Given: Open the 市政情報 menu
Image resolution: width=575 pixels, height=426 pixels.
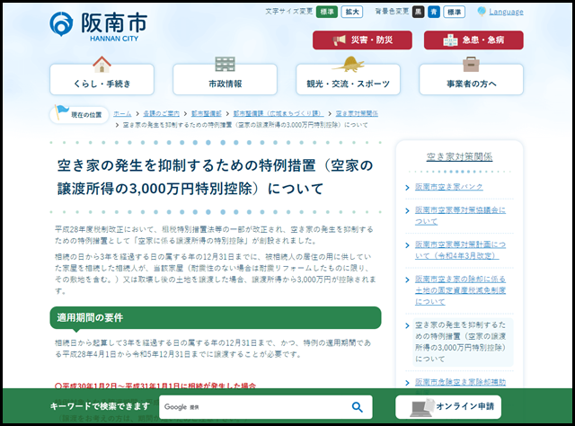Looking at the screenshot, I should point(226,80).
